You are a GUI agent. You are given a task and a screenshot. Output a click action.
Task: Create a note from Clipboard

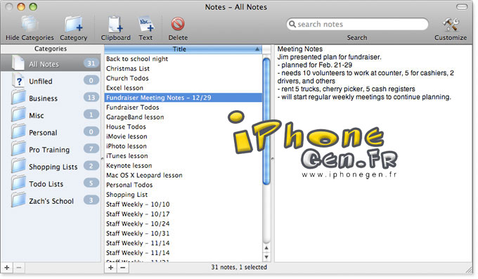[115, 24]
